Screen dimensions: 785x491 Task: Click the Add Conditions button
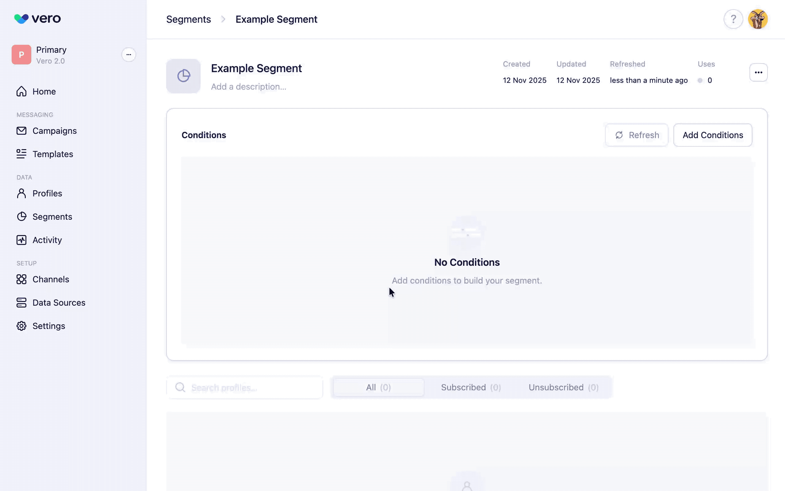coord(712,135)
